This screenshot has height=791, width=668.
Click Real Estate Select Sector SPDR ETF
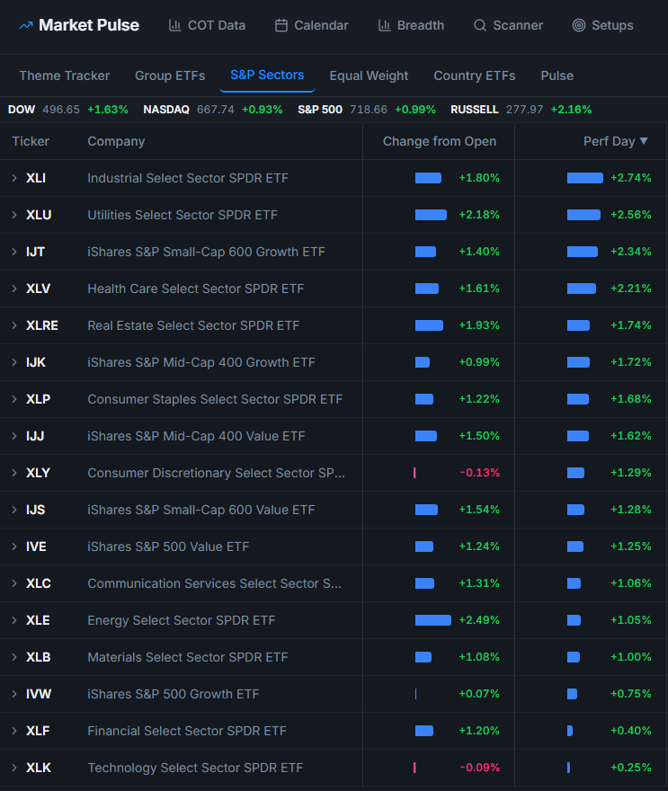coord(193,325)
